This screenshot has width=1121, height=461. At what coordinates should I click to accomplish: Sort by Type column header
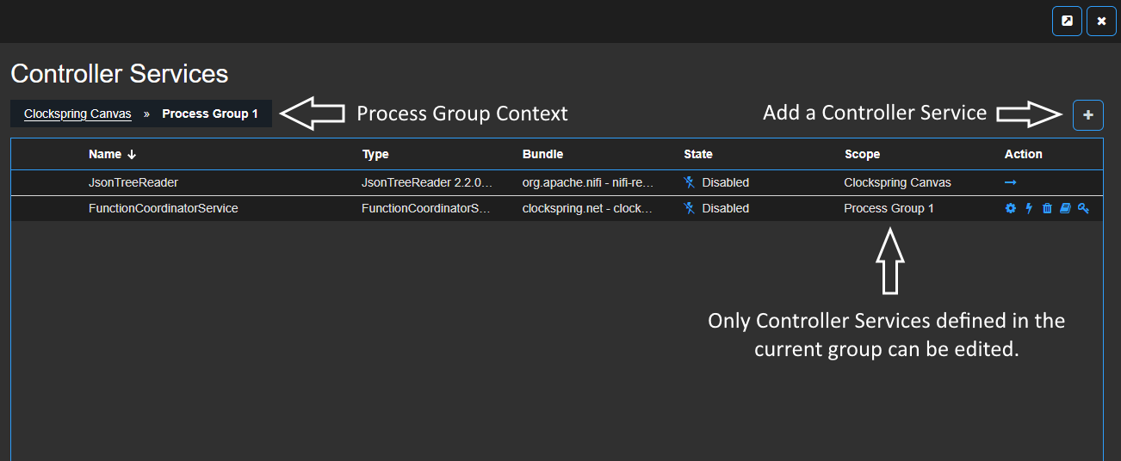375,154
